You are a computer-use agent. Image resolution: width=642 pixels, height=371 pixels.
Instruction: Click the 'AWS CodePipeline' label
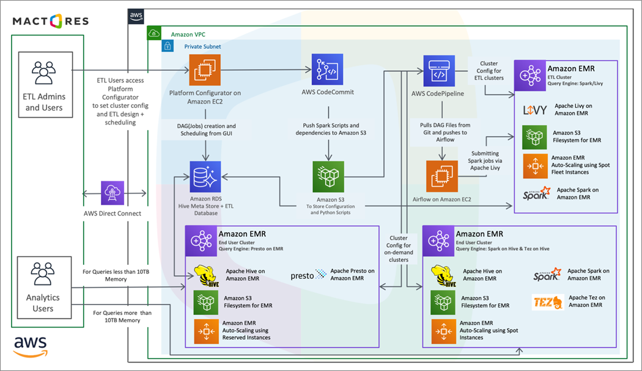[438, 93]
